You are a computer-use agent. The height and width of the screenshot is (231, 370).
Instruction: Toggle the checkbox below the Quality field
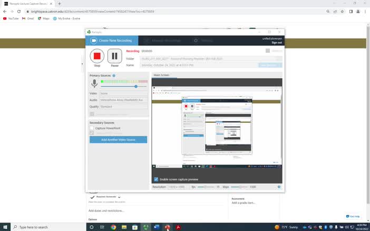92,114
